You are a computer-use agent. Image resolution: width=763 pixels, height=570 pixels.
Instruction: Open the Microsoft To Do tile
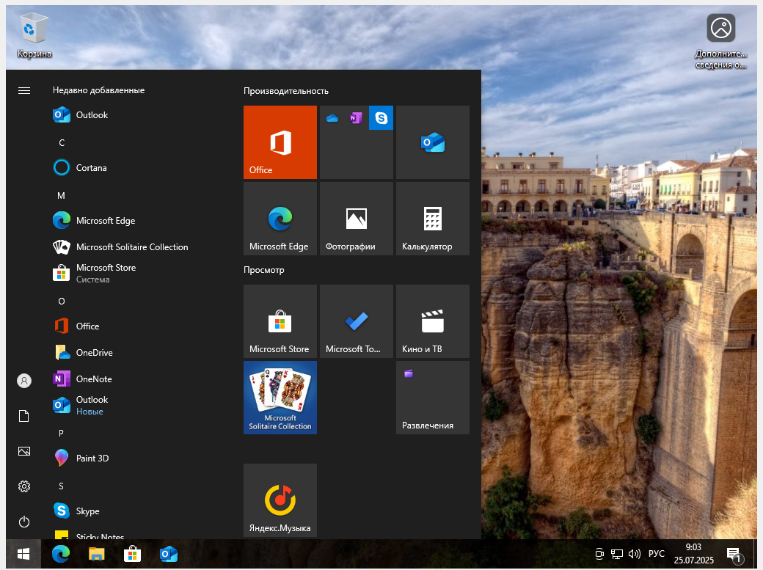click(357, 321)
